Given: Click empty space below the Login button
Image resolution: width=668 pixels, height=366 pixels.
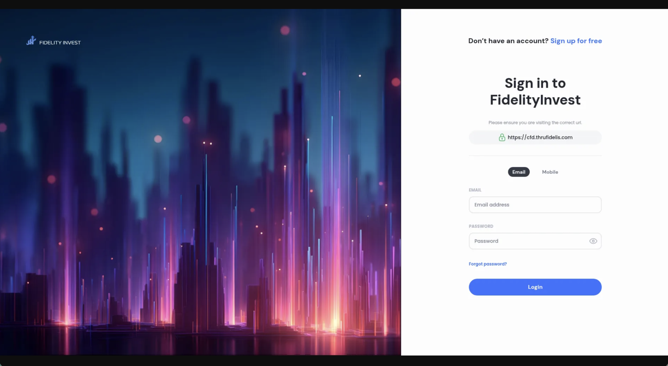Looking at the screenshot, I should [535, 326].
